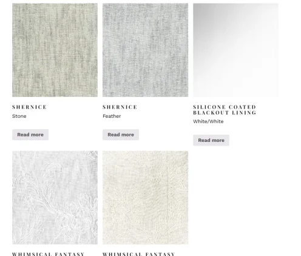Select the SHERNICE title above Stone
This screenshot has width=301, height=256.
[30, 107]
